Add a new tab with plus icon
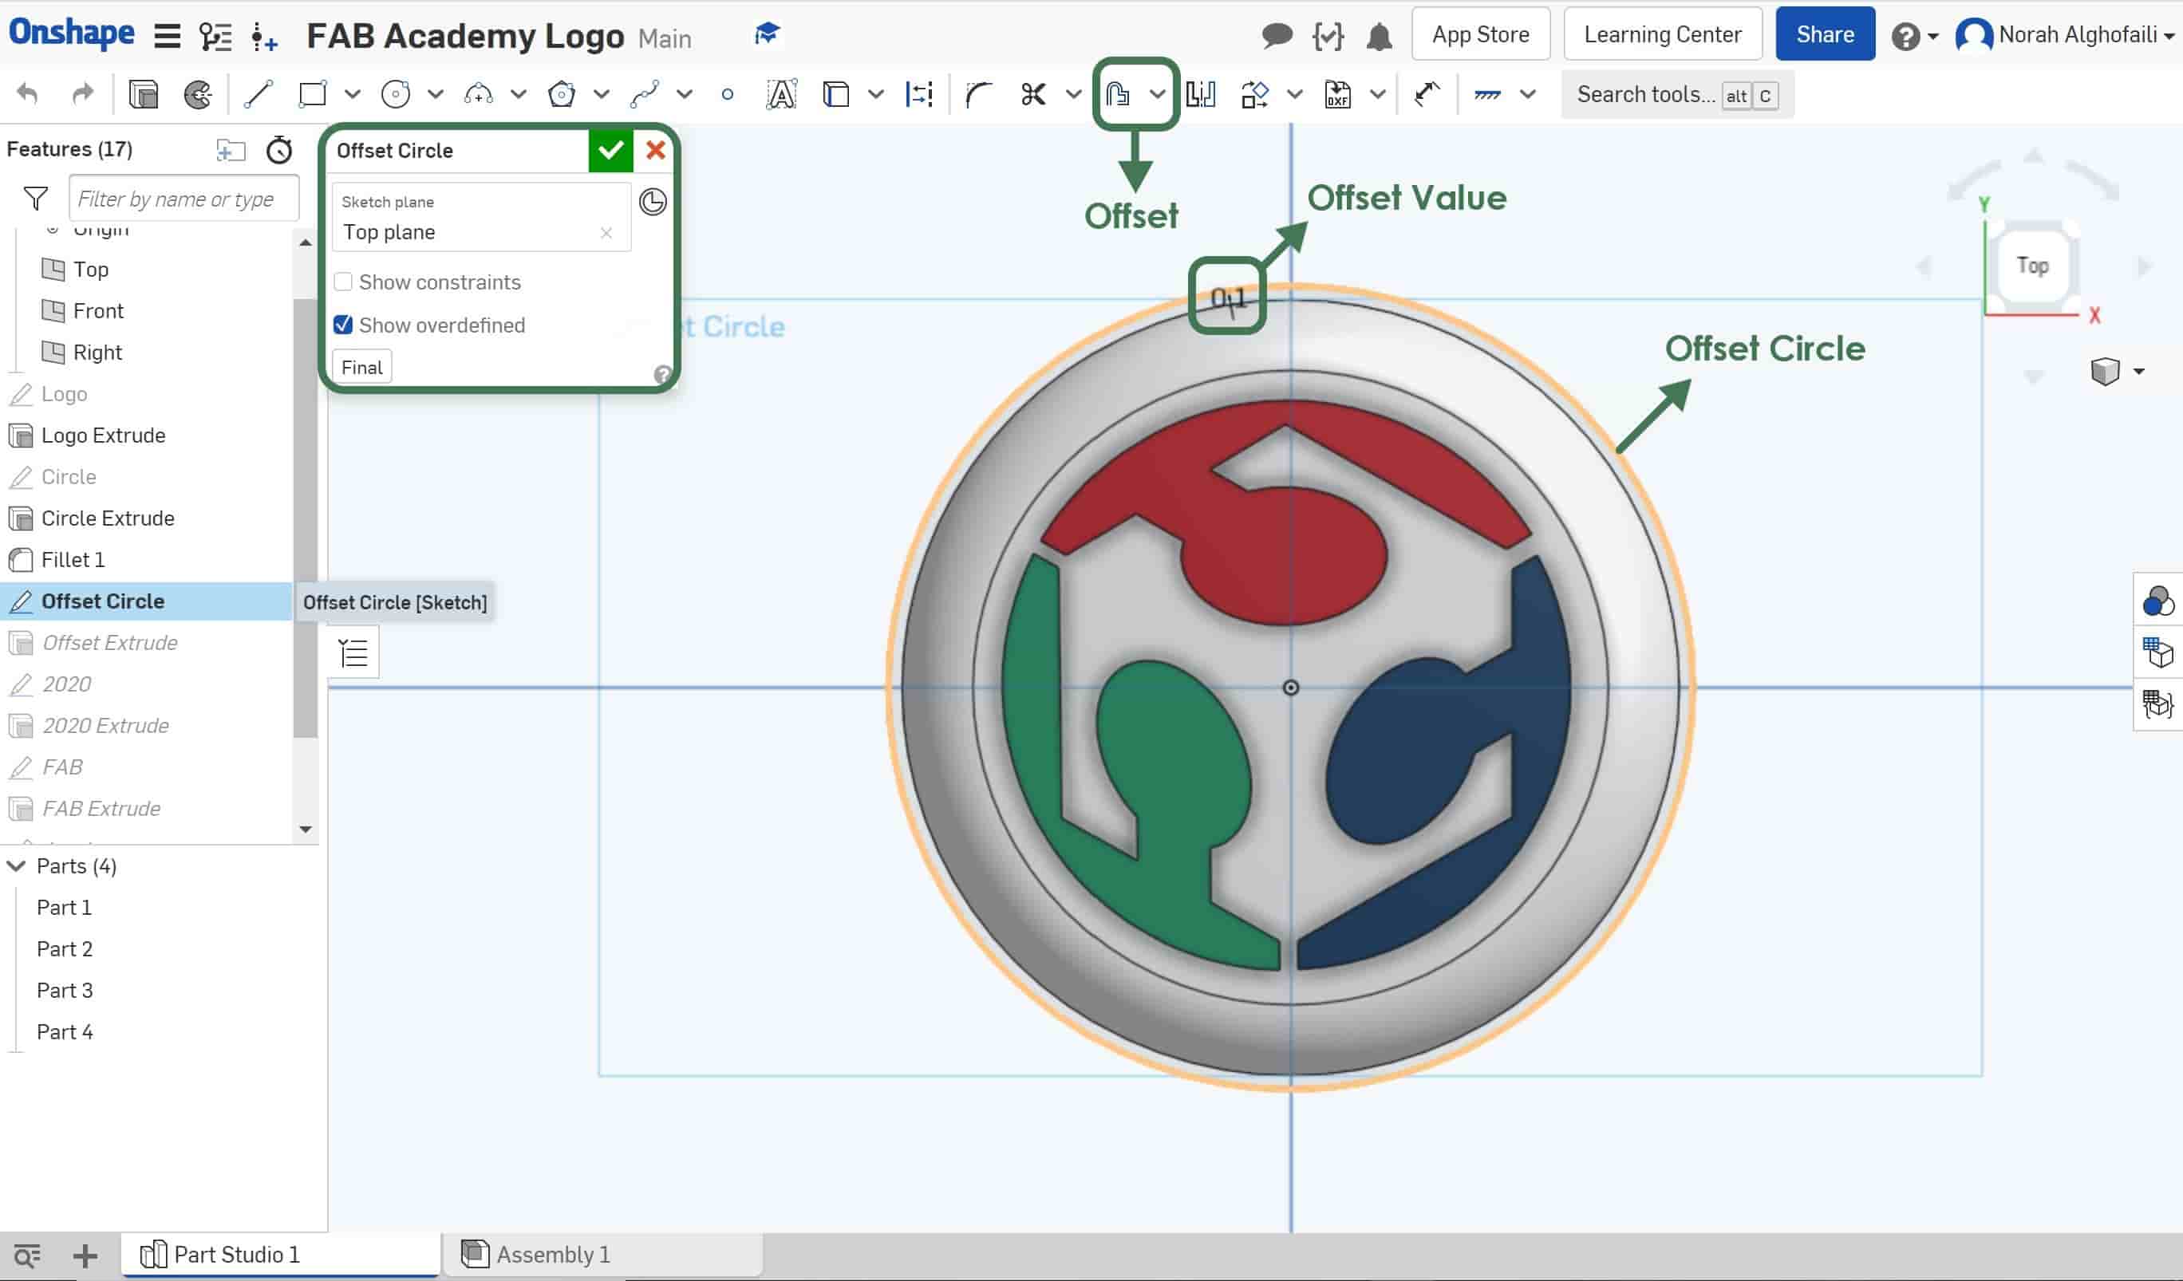2183x1281 pixels. click(85, 1255)
